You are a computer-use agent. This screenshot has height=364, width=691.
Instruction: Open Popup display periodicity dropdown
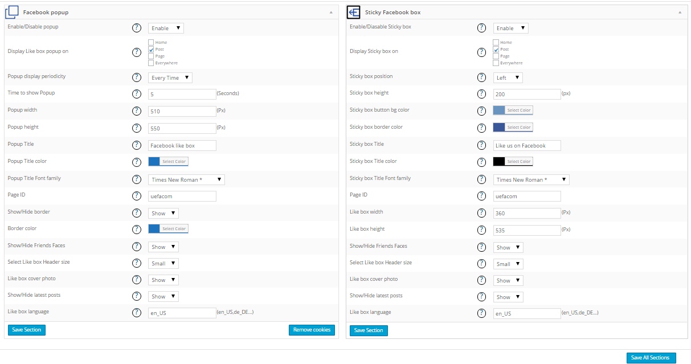[x=170, y=77]
